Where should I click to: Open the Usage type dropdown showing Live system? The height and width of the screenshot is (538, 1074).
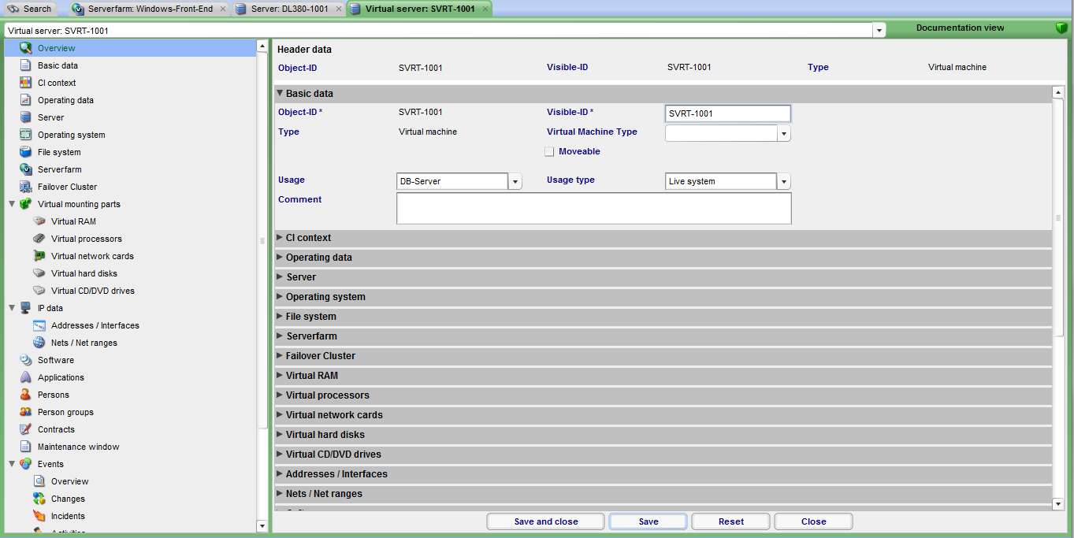[783, 181]
